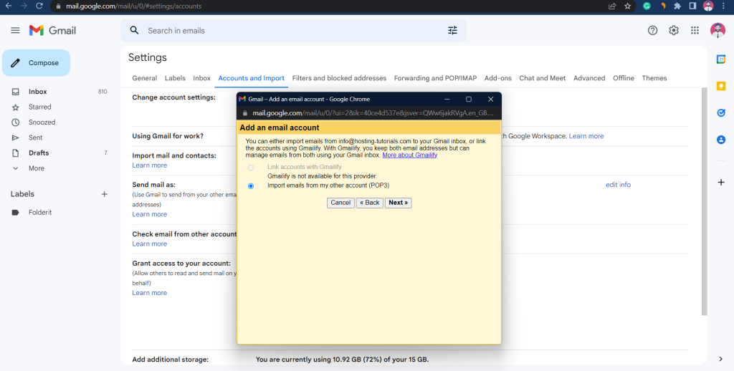Open the Google apps grid icon
Image resolution: width=734 pixels, height=371 pixels.
tap(695, 30)
